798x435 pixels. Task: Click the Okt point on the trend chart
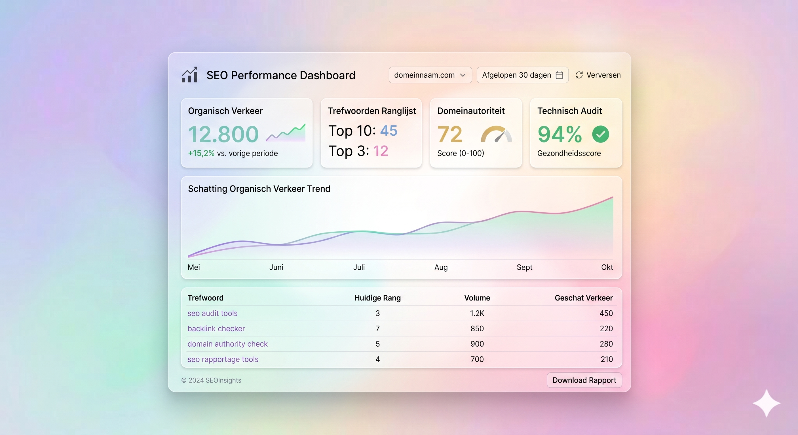pos(607,267)
